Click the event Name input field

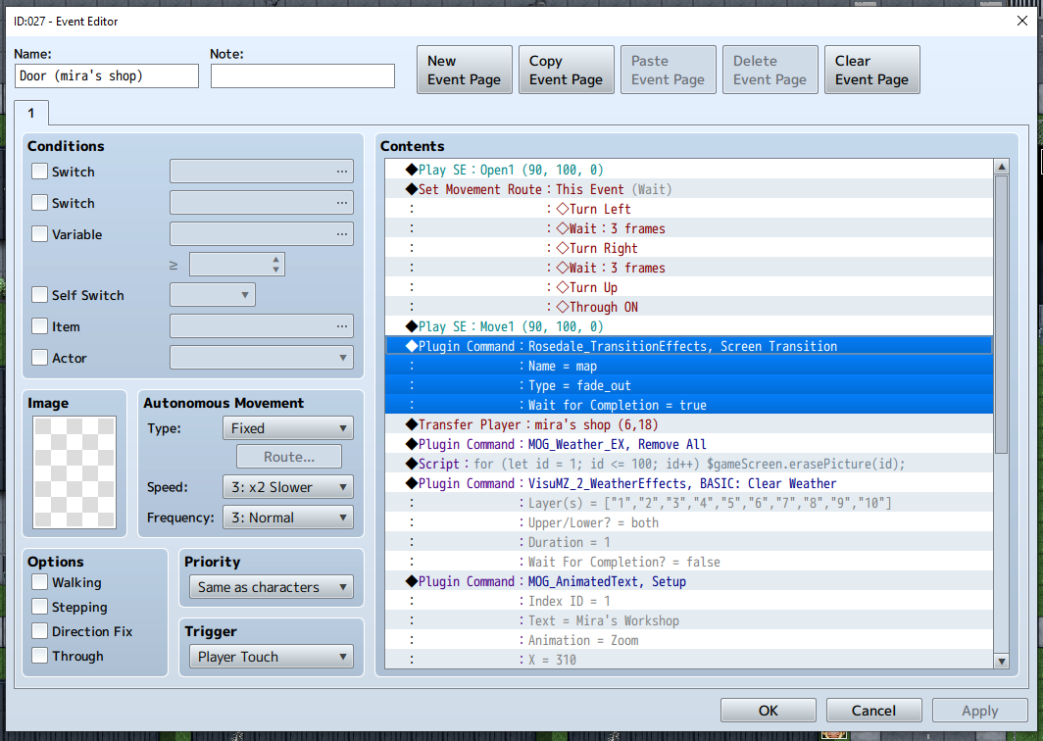(107, 76)
